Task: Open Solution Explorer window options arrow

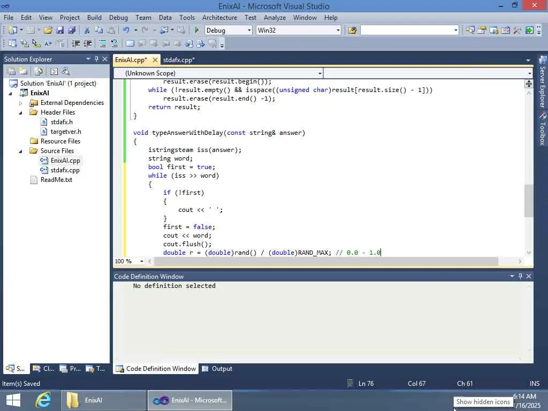Action: pos(88,59)
